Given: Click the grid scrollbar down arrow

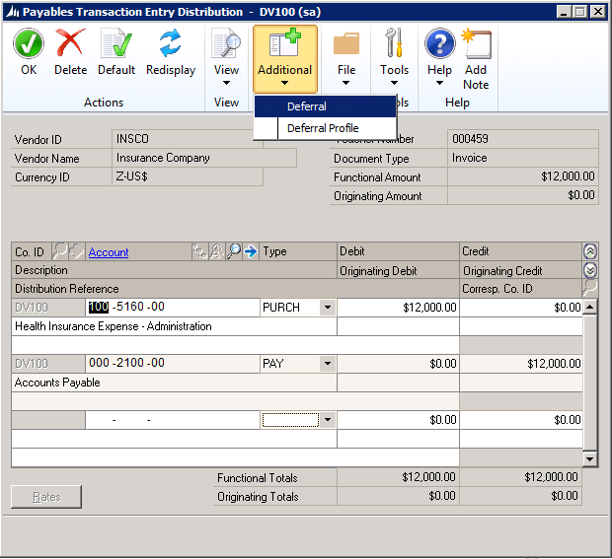Looking at the screenshot, I should [x=590, y=458].
